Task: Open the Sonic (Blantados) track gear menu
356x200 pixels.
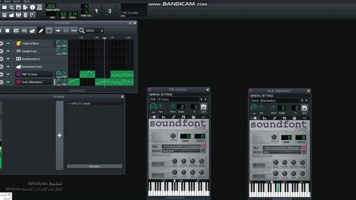Action: 2,82
